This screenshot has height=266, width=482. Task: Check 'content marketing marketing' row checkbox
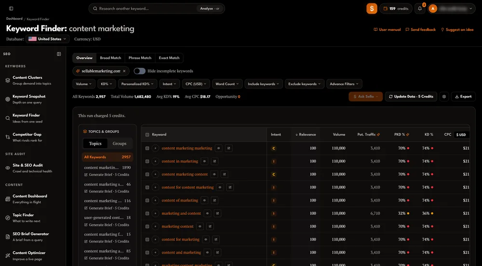click(x=147, y=148)
